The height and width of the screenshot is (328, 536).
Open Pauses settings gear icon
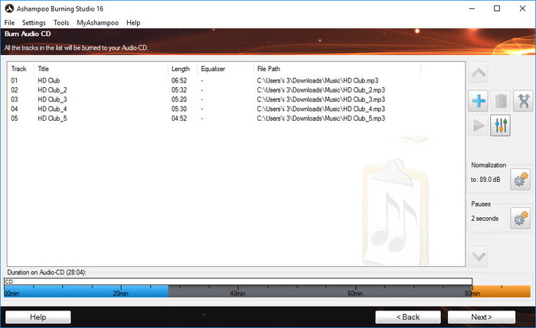pyautogui.click(x=521, y=218)
